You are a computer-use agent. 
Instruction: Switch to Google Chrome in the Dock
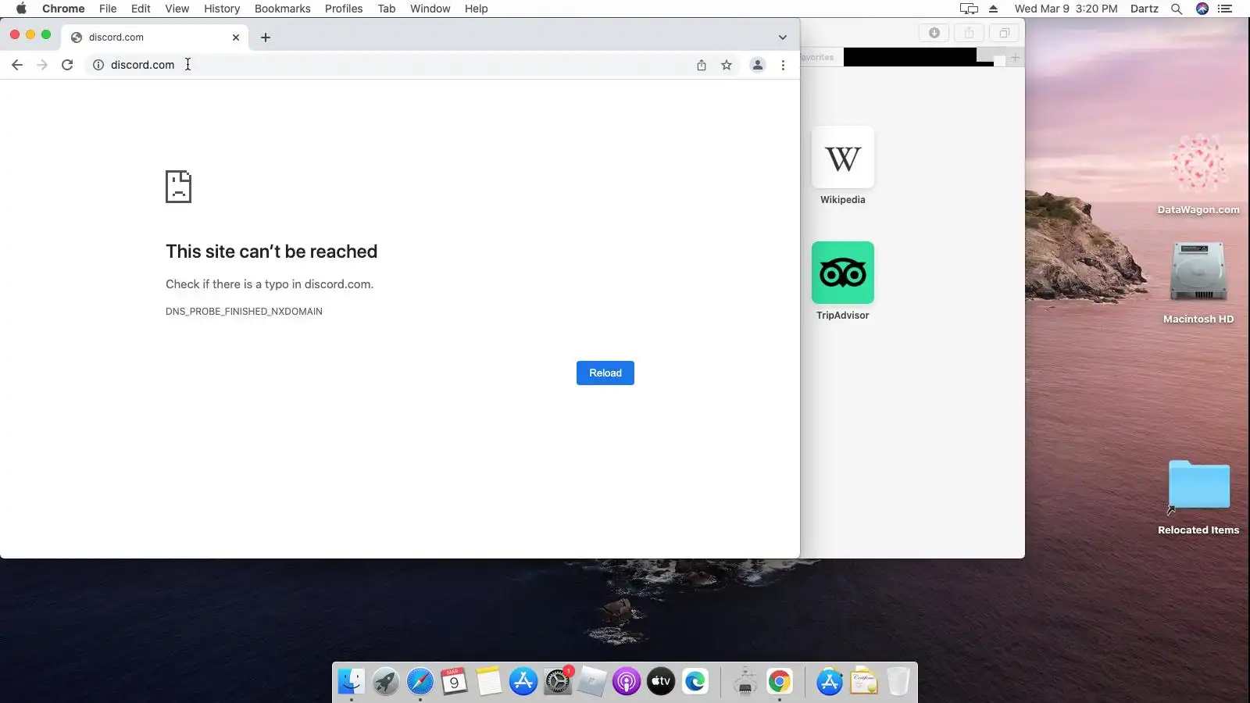pyautogui.click(x=780, y=682)
